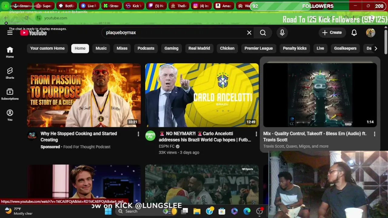Select the Podcasts filter chip
This screenshot has height=218, width=388.
coord(146,48)
